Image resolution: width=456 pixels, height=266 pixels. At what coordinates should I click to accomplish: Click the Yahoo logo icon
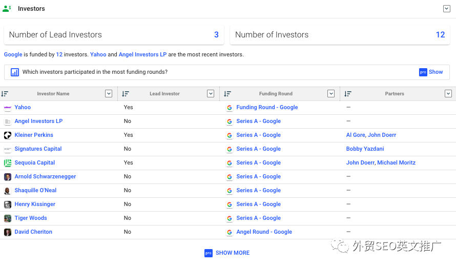point(8,108)
